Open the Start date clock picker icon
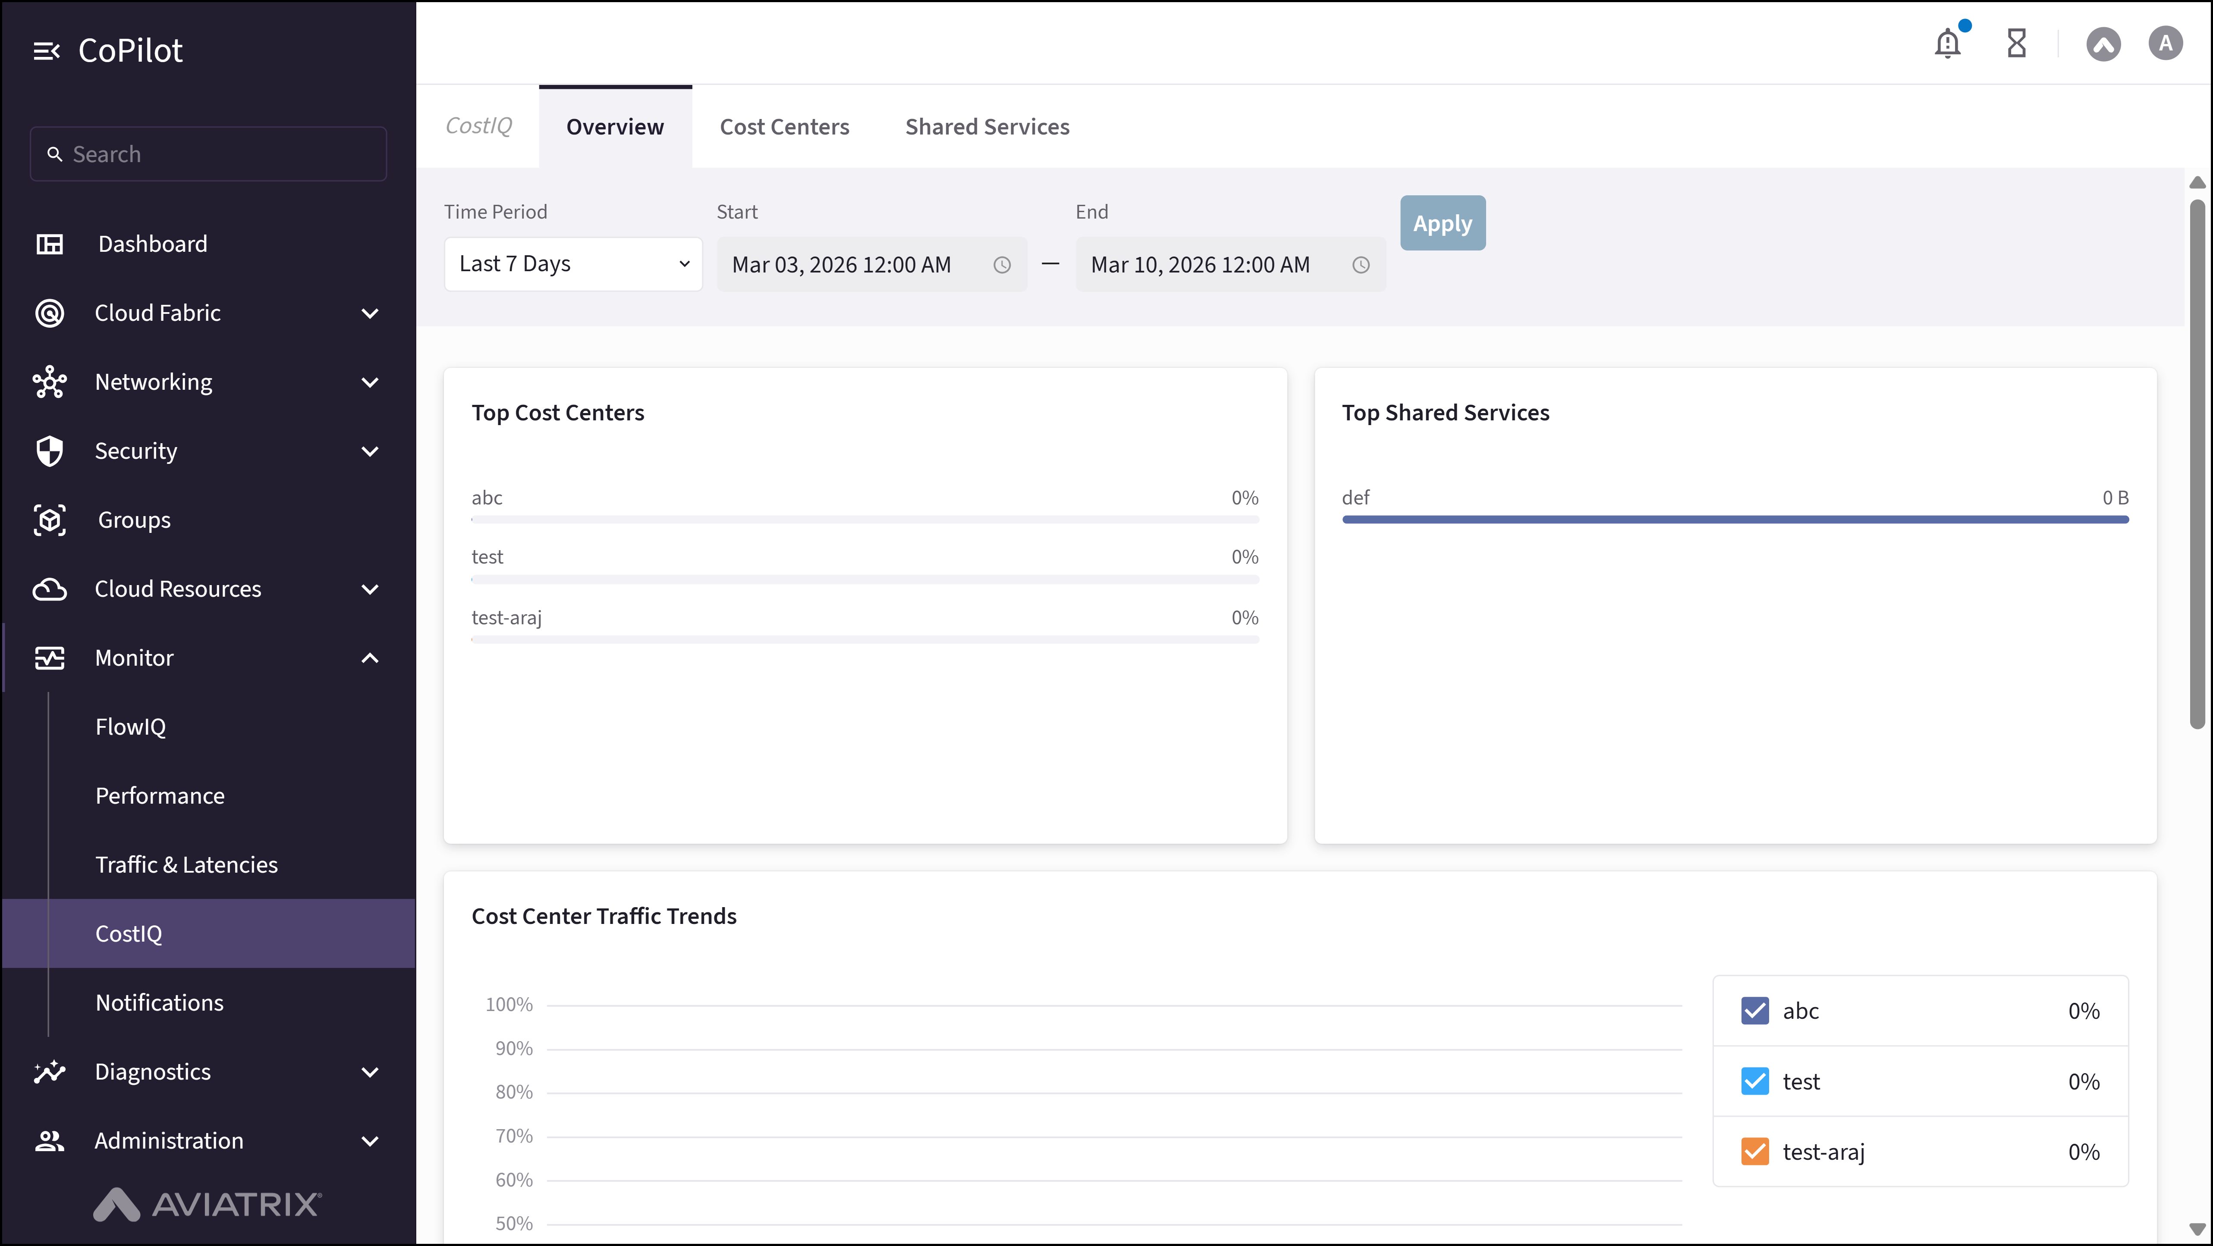 (x=1002, y=265)
